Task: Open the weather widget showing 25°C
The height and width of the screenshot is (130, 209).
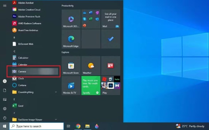Action: point(190,126)
